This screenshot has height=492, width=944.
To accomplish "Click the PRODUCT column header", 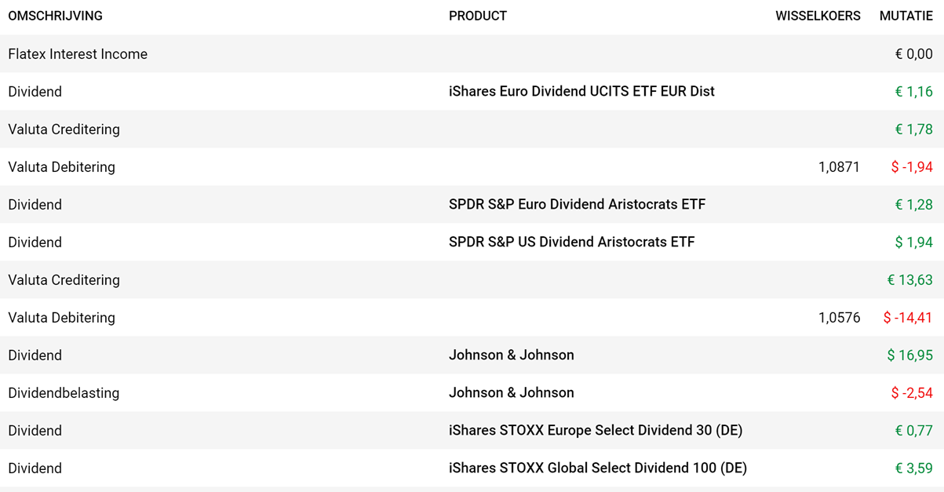I will [477, 16].
